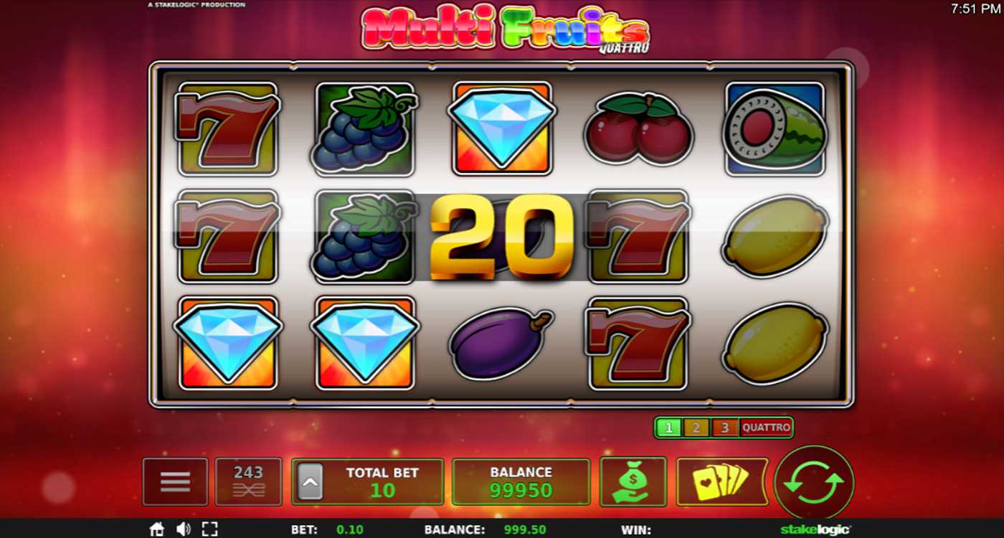The height and width of the screenshot is (538, 1004).
Task: Click the golden 20 win amount
Action: (x=502, y=236)
